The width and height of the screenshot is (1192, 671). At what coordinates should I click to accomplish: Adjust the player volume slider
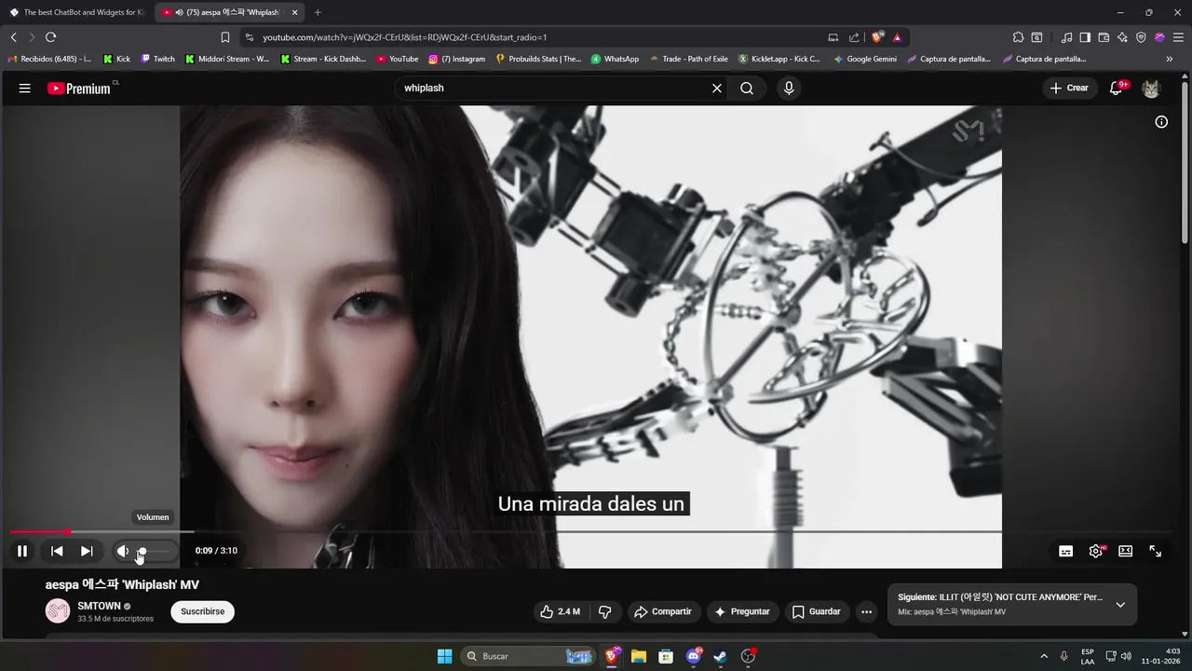pyautogui.click(x=154, y=551)
